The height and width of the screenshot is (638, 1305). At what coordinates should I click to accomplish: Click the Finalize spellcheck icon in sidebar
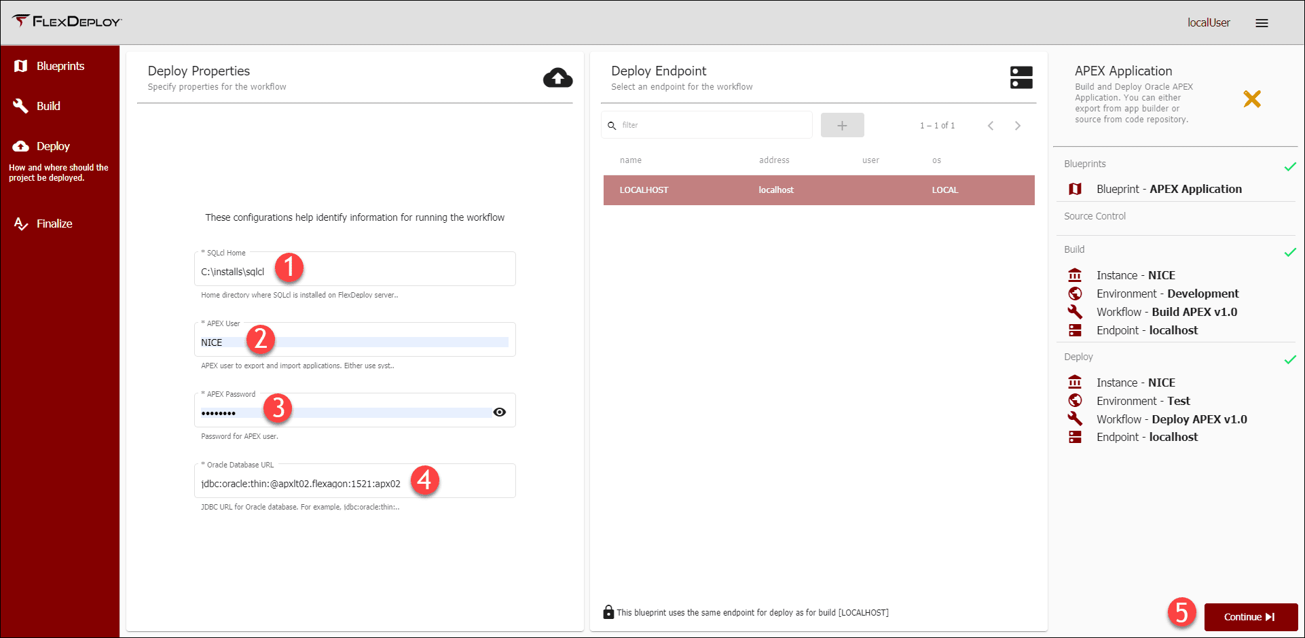[21, 224]
